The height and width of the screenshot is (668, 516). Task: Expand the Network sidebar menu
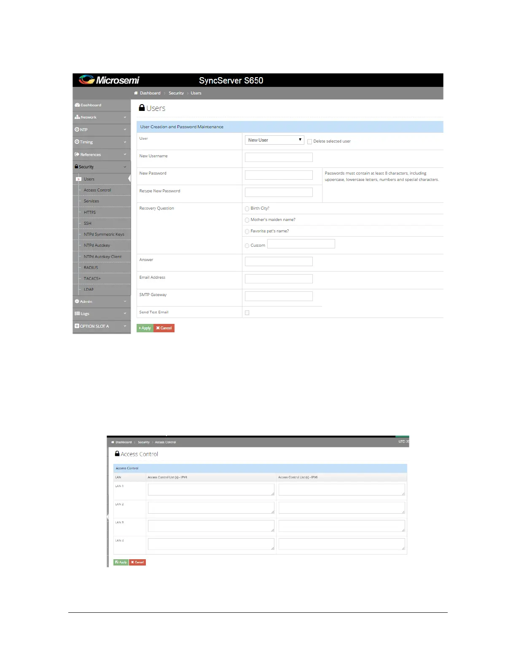tap(102, 117)
